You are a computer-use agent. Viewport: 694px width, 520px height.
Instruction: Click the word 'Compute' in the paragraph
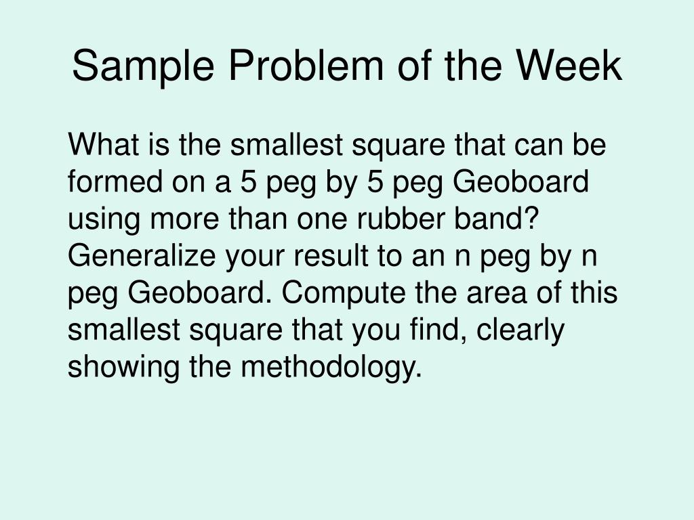(x=344, y=292)
